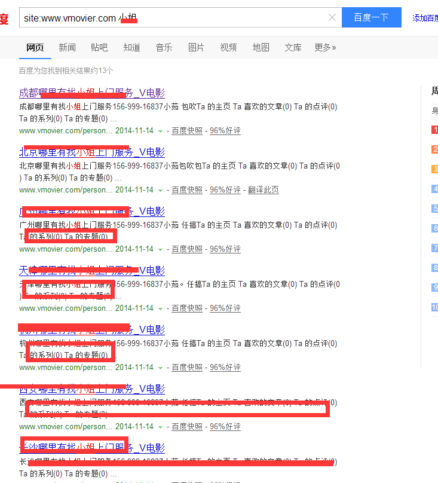Open 百度快照 for the 成都 result

[187, 130]
